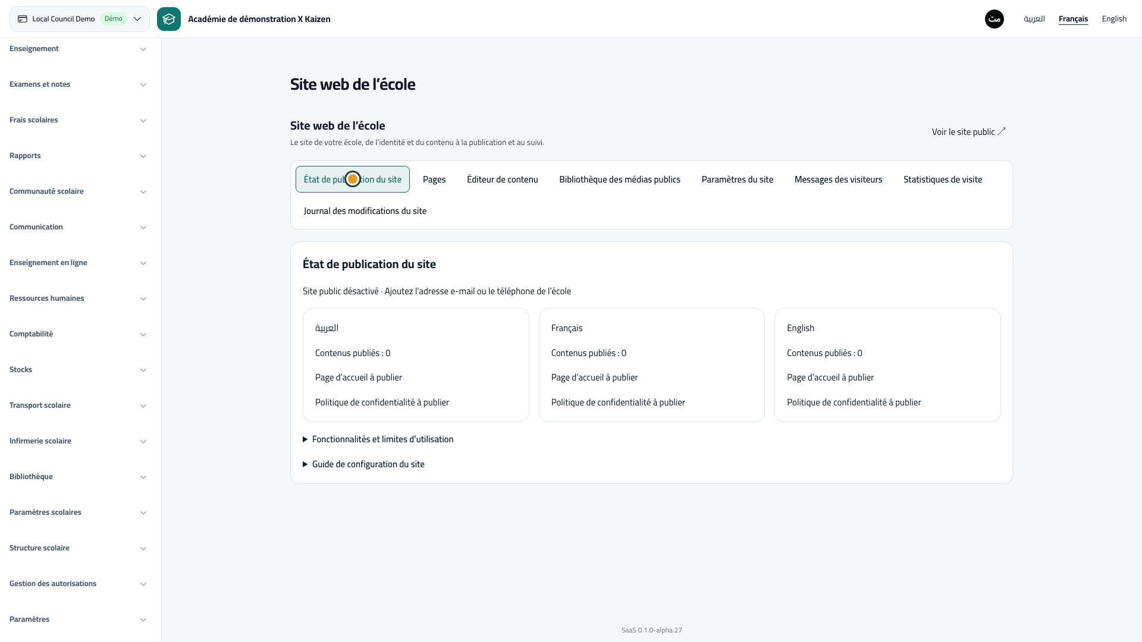Select Paramètres du site tab

coord(738,180)
